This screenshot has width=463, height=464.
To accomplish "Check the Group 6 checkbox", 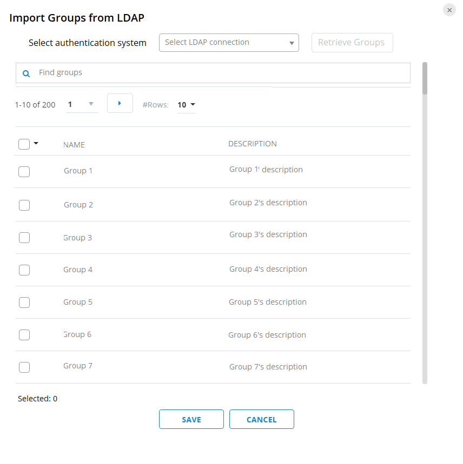I will point(24,335).
